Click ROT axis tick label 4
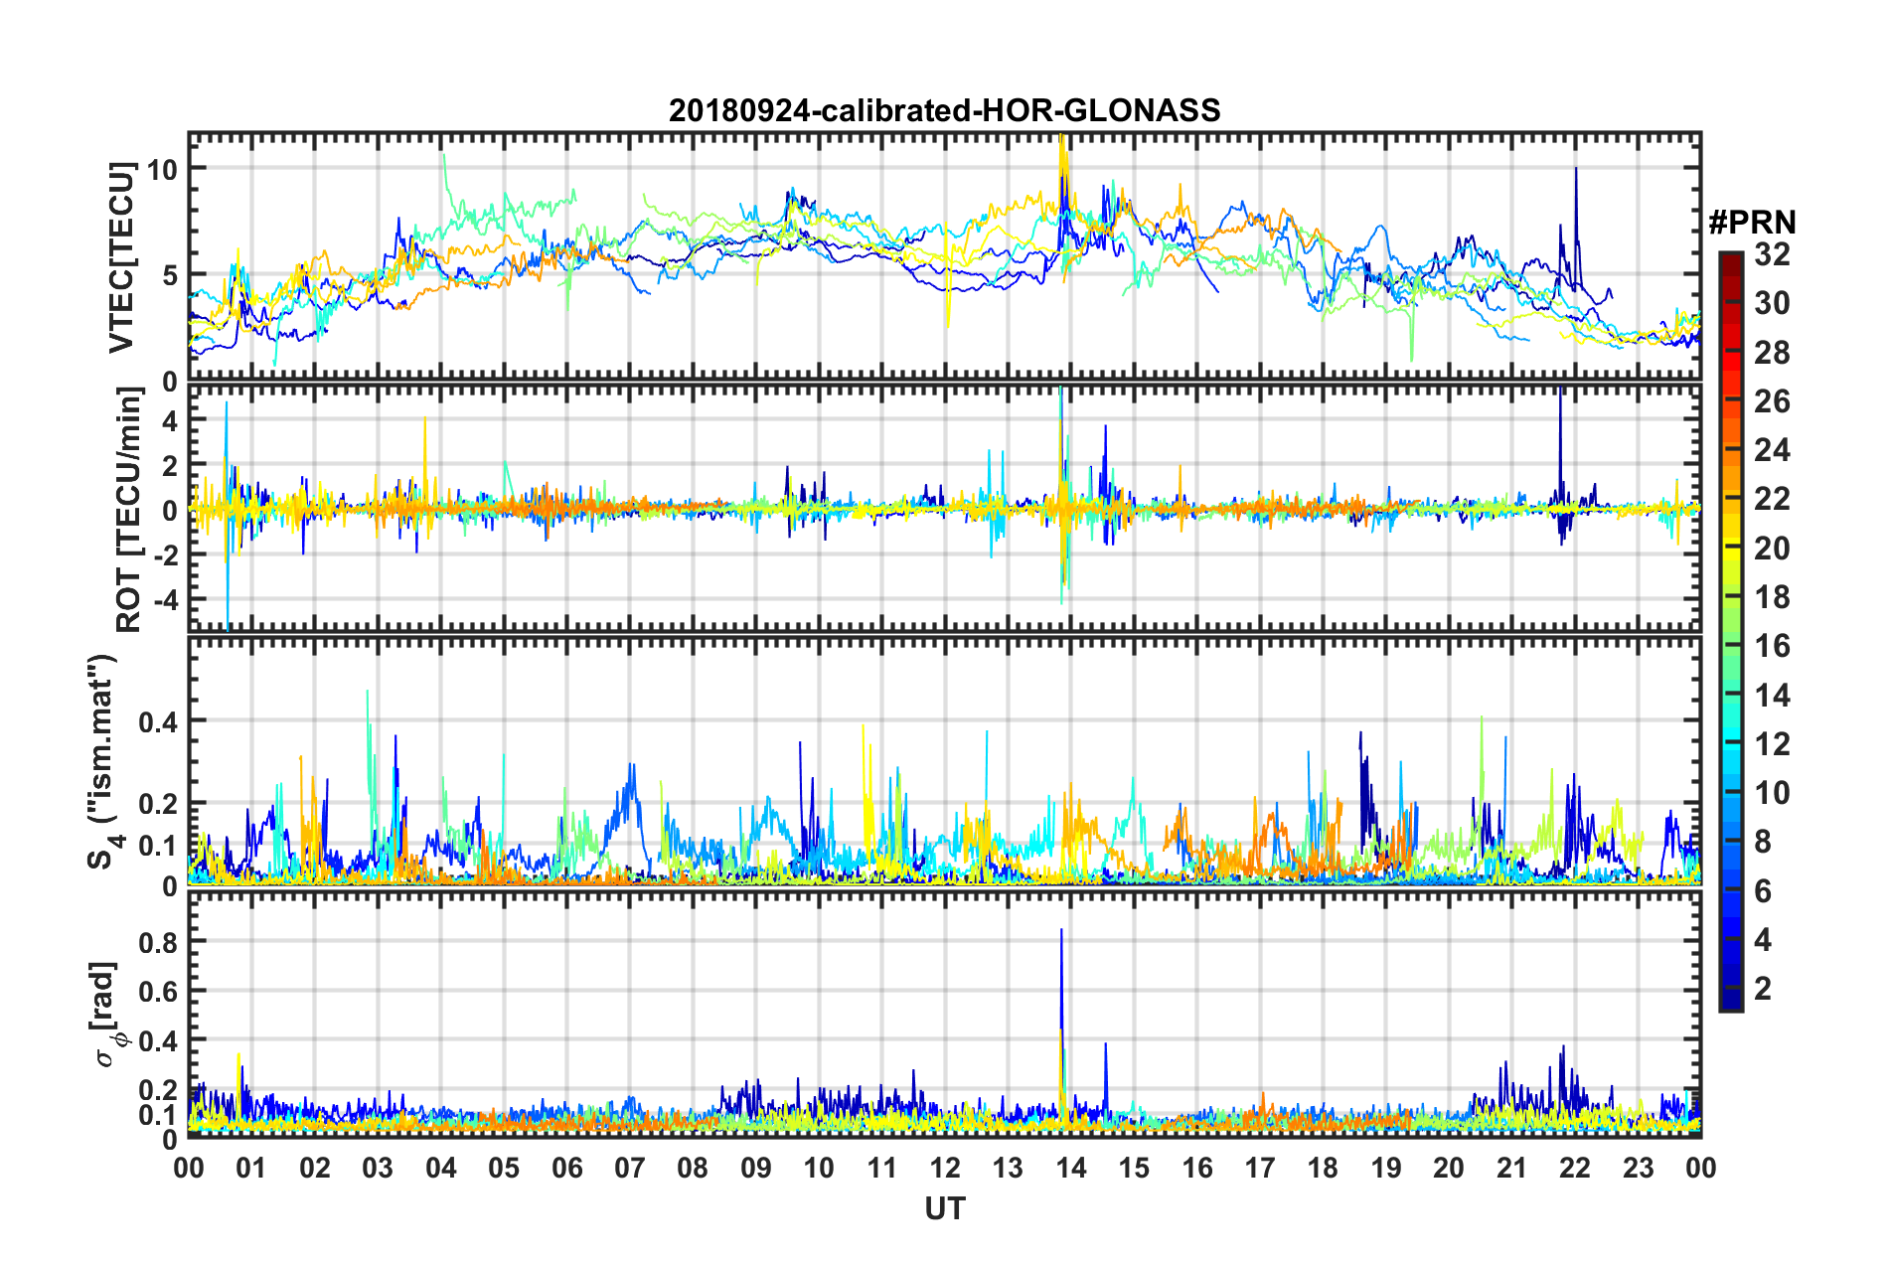The image size is (1890, 1264). 170,421
